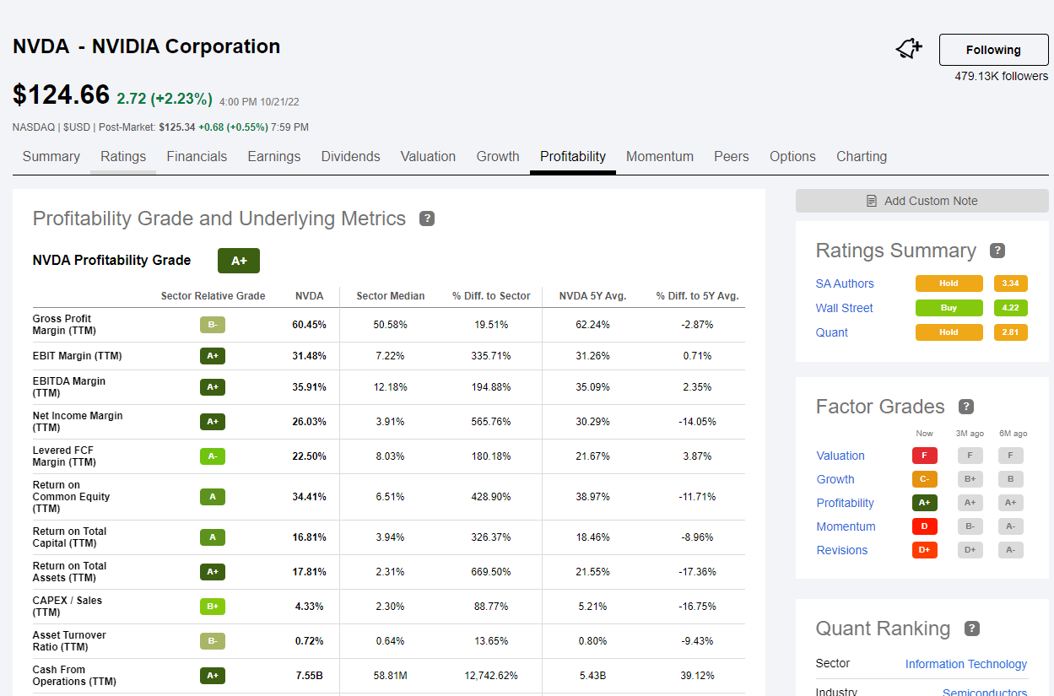Click the NVDA - NVIDIA Corporation title
Screen dimensions: 1054x696
147,46
